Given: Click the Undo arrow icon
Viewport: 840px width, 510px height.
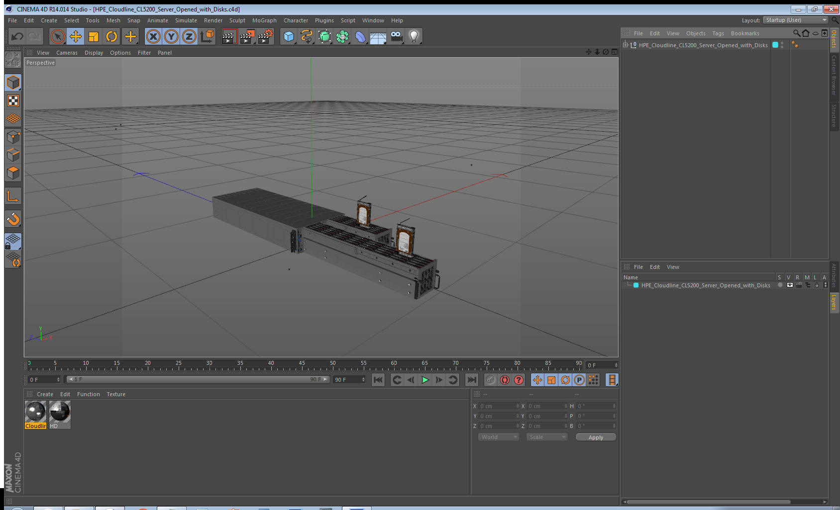Looking at the screenshot, I should 17,36.
